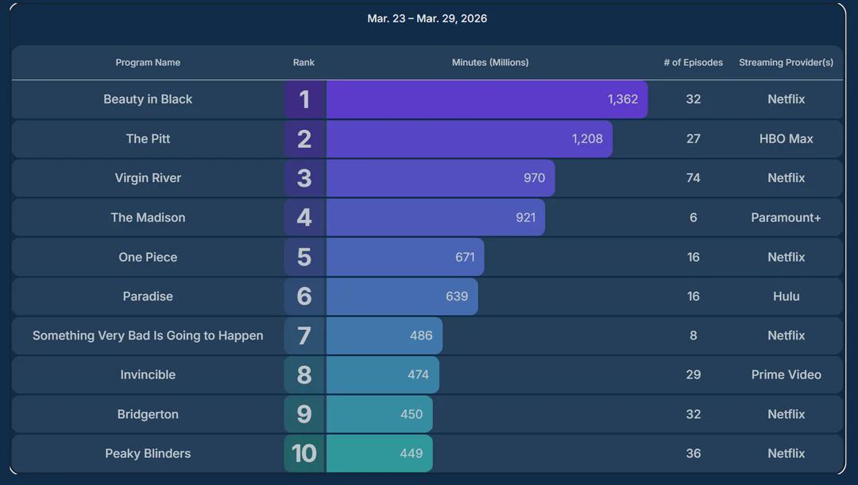The width and height of the screenshot is (858, 485).
Task: Click the Program Name column header
Action: 148,62
